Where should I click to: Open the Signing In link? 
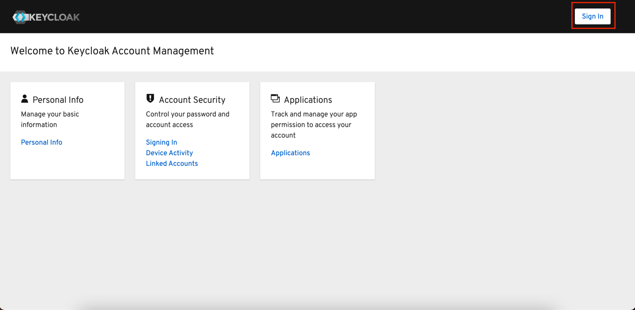coord(161,142)
